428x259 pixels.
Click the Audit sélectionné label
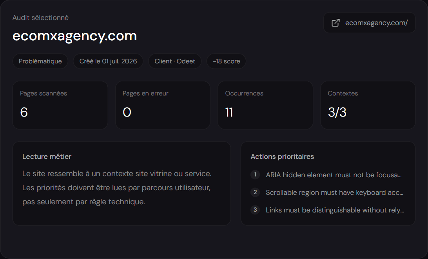pyautogui.click(x=40, y=18)
